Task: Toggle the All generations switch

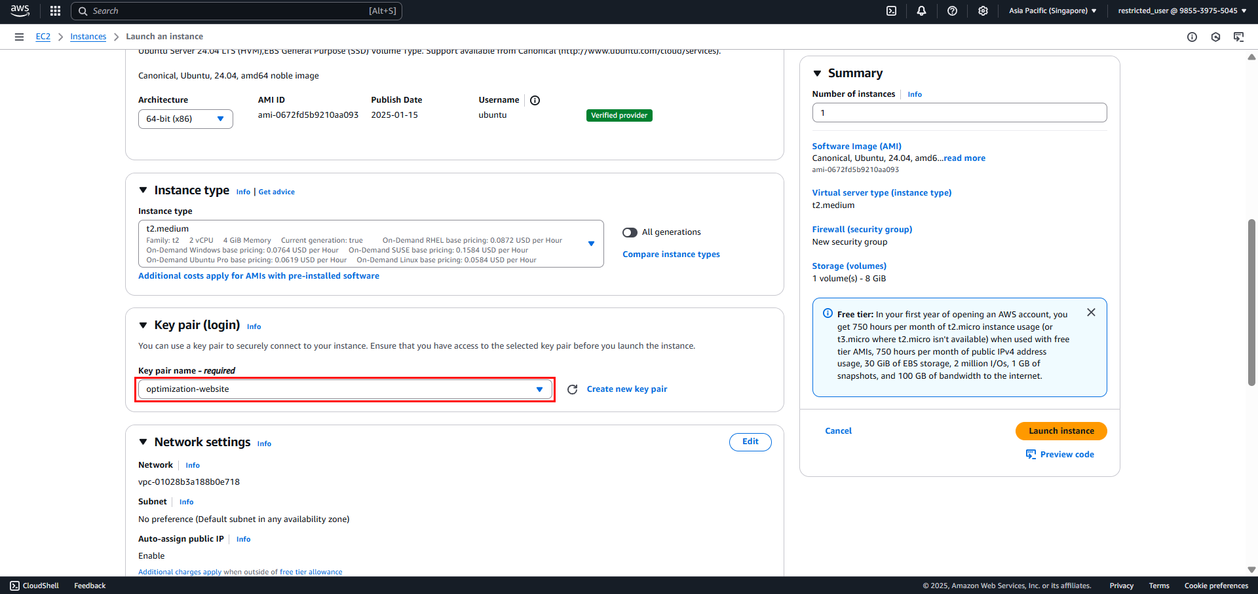Action: click(630, 232)
